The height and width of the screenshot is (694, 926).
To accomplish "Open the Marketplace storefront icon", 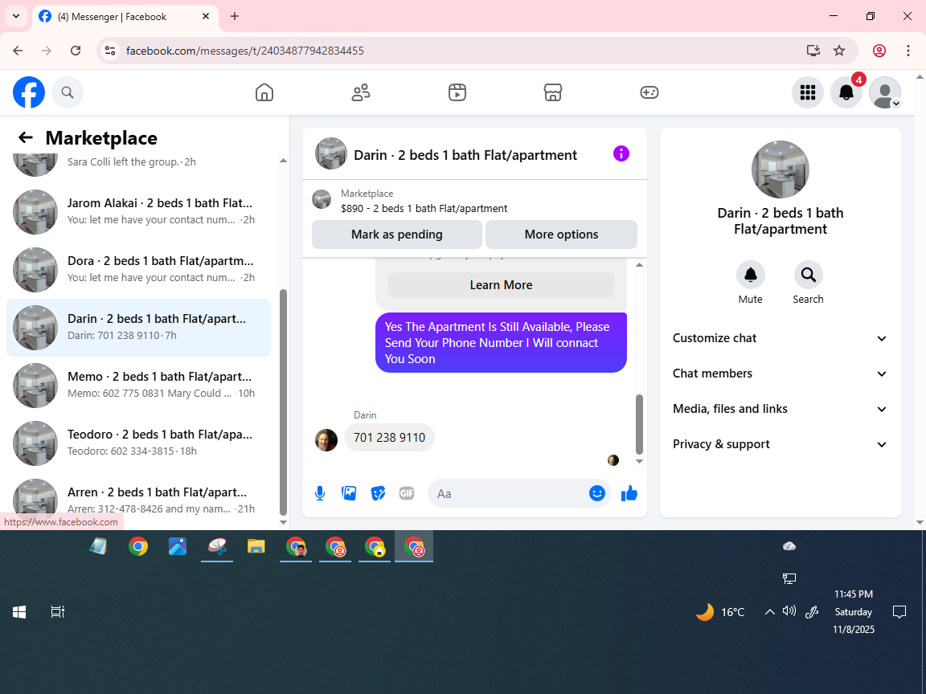I will [x=553, y=92].
